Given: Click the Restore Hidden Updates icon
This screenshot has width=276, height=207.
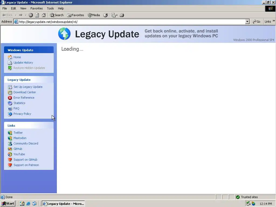Looking at the screenshot, I should [x=10, y=68].
